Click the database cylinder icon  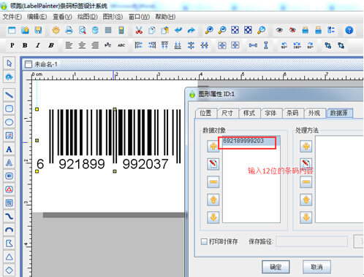point(95,30)
